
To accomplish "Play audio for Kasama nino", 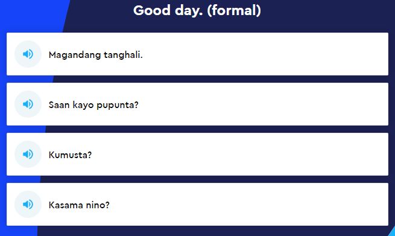I will click(x=28, y=204).
